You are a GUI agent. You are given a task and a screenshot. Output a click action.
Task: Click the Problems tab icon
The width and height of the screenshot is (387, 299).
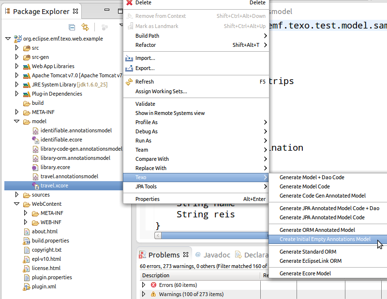(x=142, y=255)
